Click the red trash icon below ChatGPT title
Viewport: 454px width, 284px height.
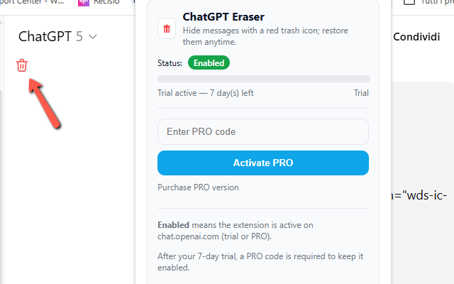22,66
